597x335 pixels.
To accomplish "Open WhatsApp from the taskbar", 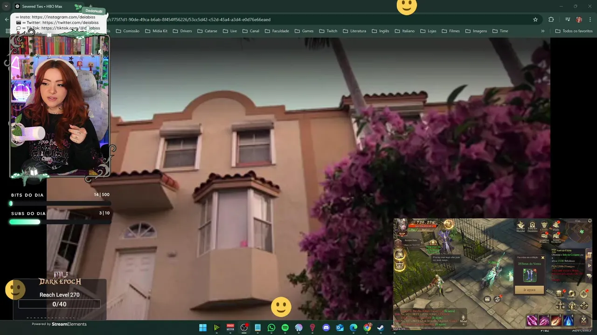I will click(271, 328).
